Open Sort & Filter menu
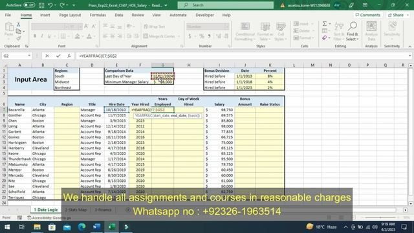The image size is (414, 233). point(338,32)
